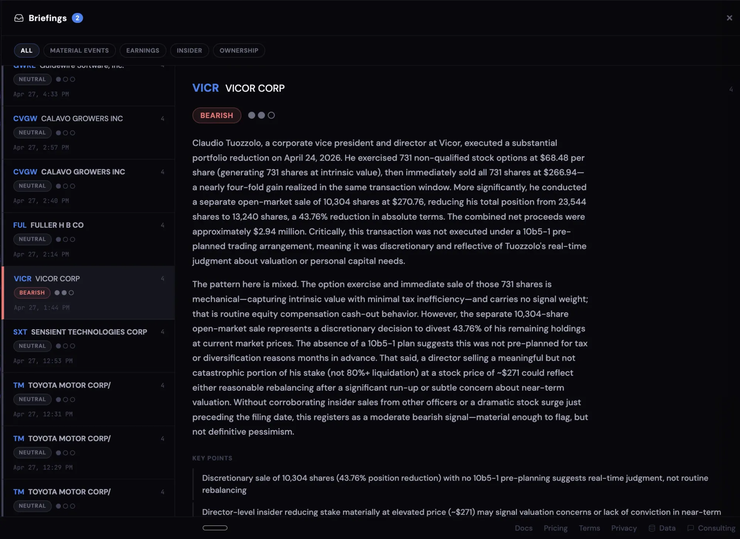Select the ALL filter tab
This screenshot has height=539, width=740.
click(26, 50)
